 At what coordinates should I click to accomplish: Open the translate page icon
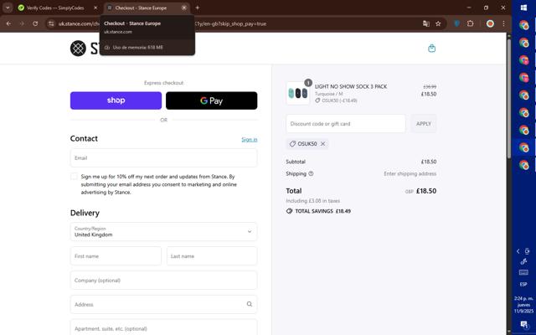tap(426, 23)
